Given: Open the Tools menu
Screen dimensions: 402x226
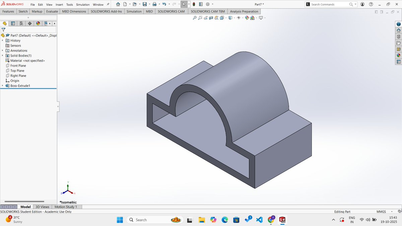Looking at the screenshot, I should tap(70, 5).
